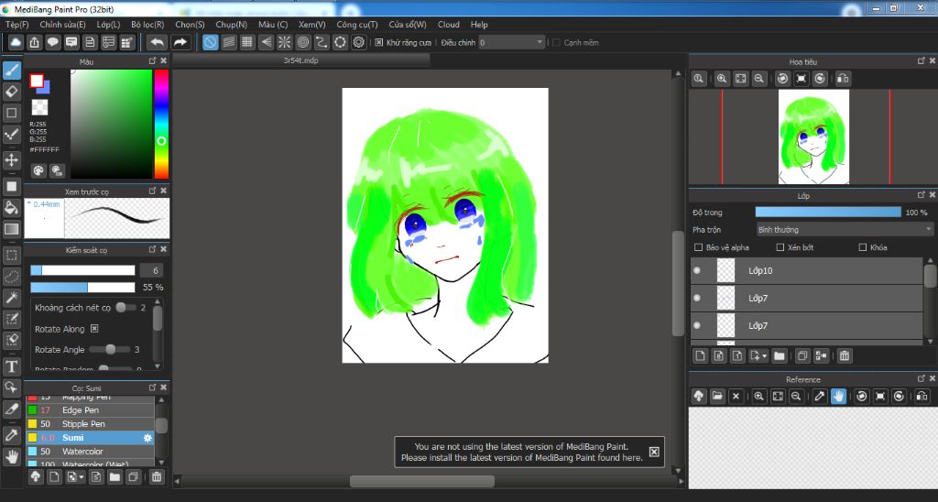Viewport: 938px width, 502px height.
Task: Open Chỉnh sửa(E) menu
Action: coord(62,25)
